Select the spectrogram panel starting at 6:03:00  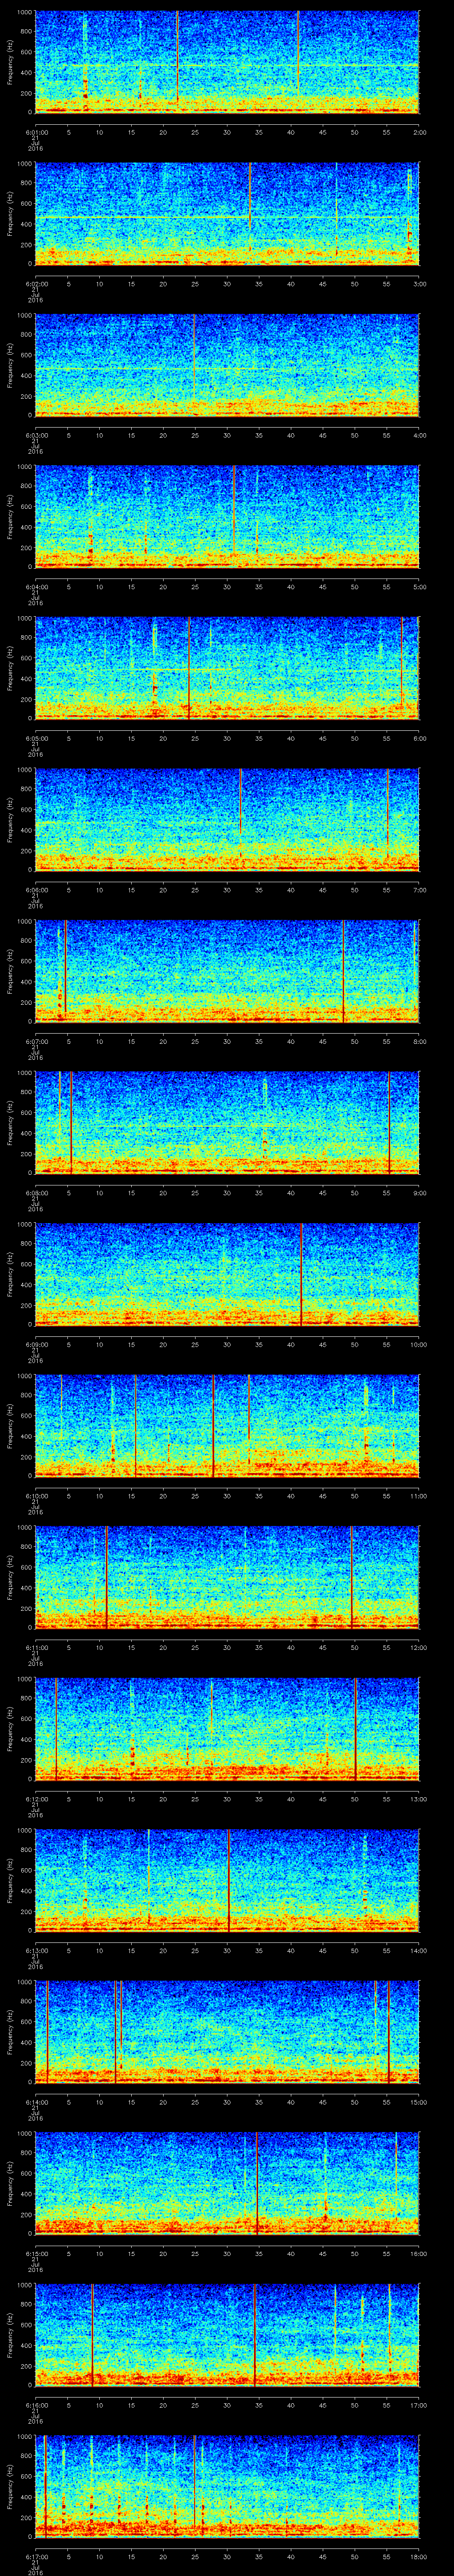click(x=227, y=365)
